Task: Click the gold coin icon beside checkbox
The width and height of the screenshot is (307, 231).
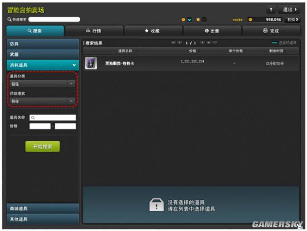Action: tap(183, 20)
